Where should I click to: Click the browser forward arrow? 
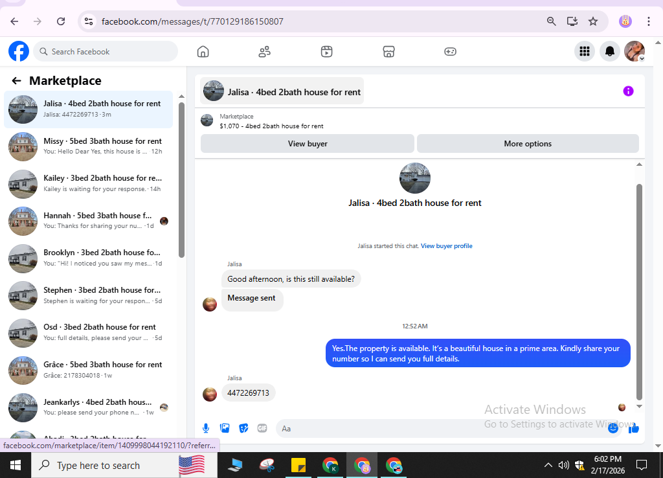pos(38,21)
